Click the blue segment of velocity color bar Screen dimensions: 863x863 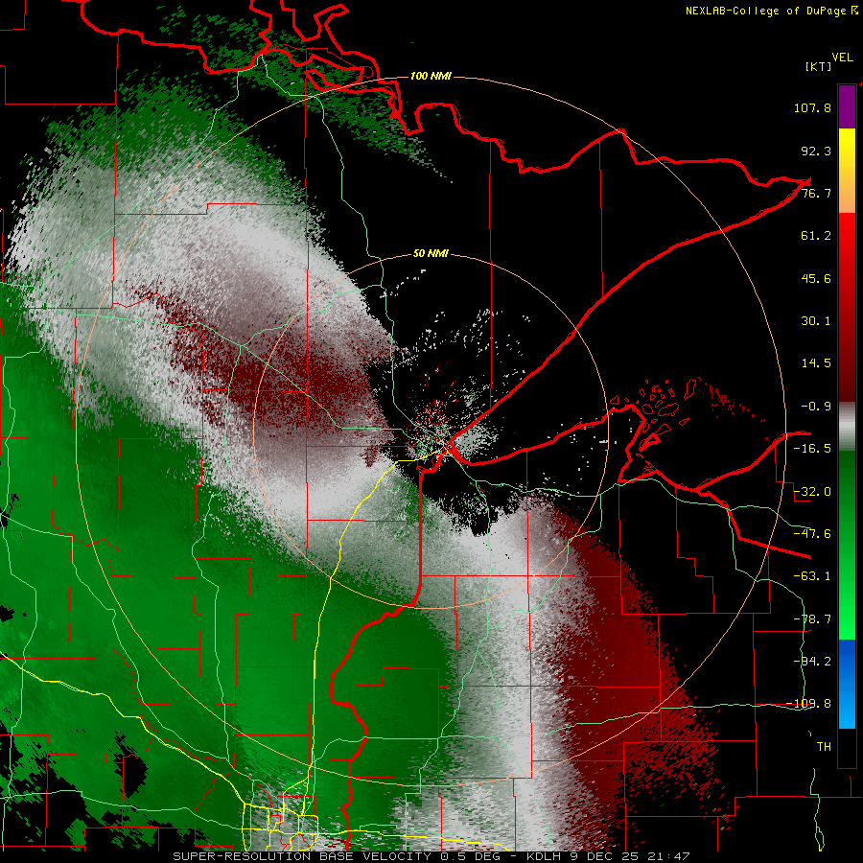point(847,684)
